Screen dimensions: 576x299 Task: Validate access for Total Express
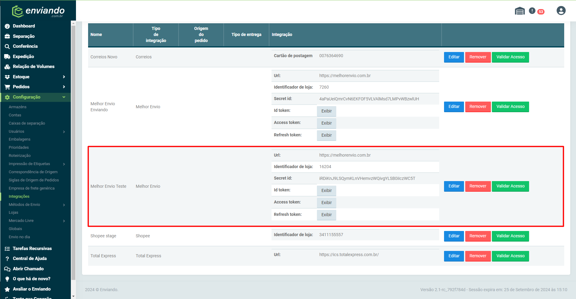[x=510, y=256]
